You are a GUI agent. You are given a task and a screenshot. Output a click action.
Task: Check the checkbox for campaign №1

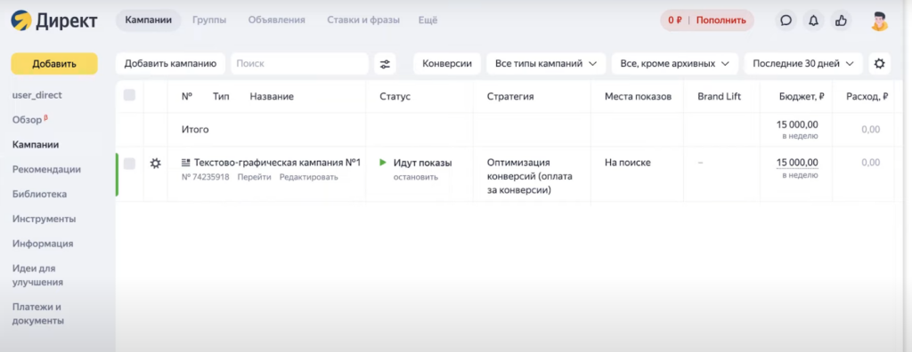[130, 164]
